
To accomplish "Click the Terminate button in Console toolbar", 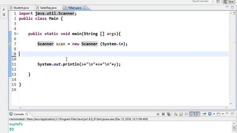I will point(158,114).
